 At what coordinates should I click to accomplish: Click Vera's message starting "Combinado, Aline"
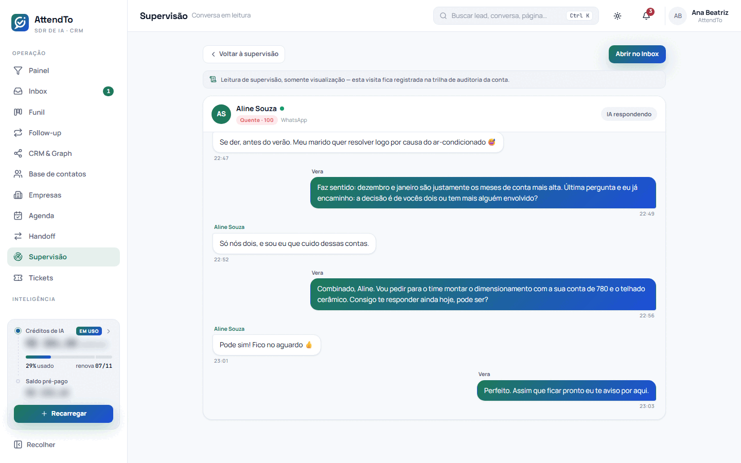coord(483,294)
